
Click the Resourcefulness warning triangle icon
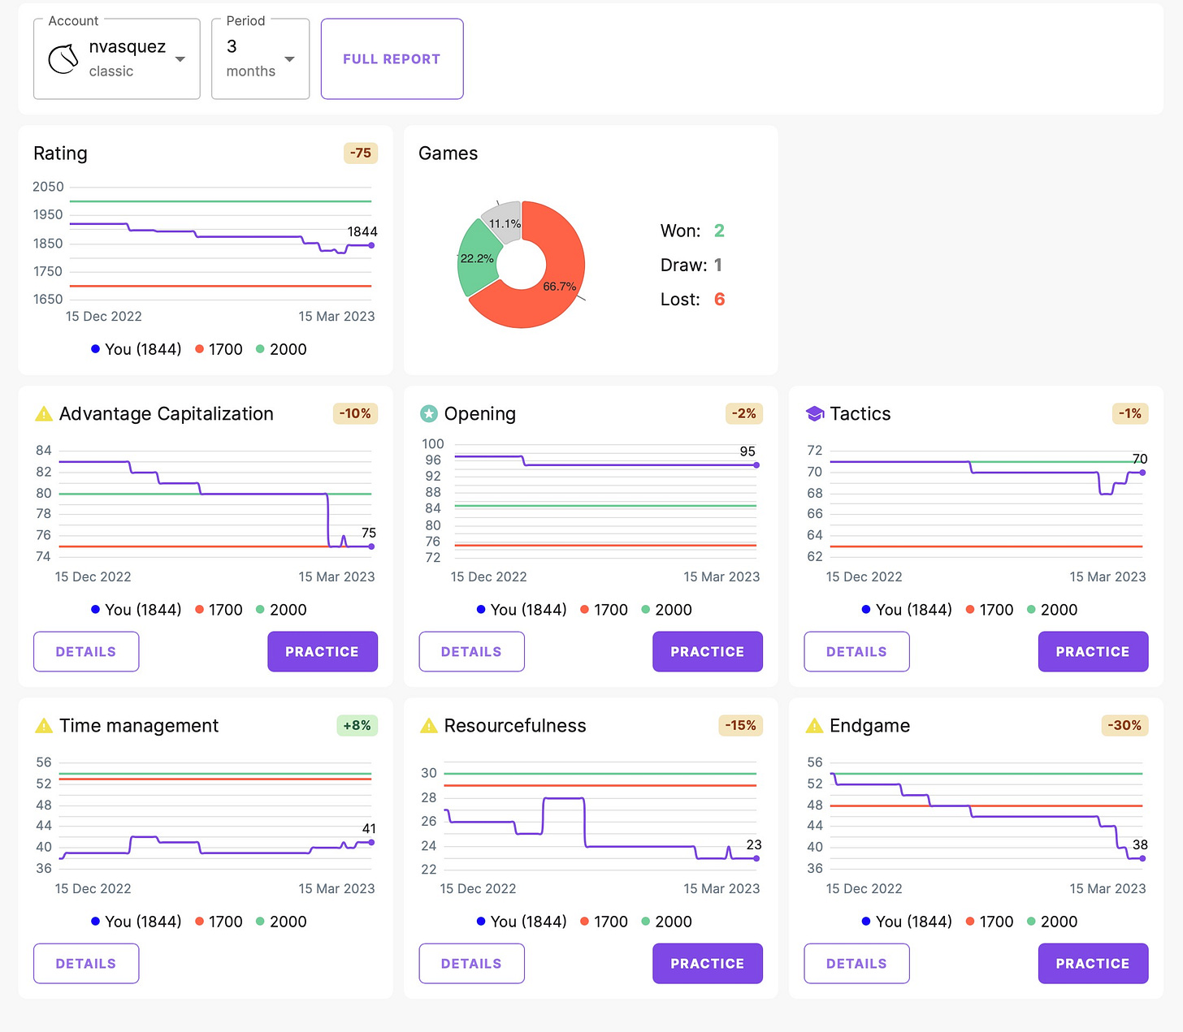click(x=428, y=726)
